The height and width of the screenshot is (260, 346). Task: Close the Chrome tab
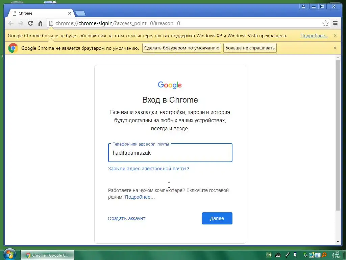(x=70, y=13)
